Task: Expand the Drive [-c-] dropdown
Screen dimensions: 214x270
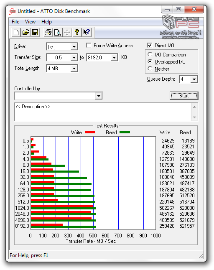Action: (74, 47)
